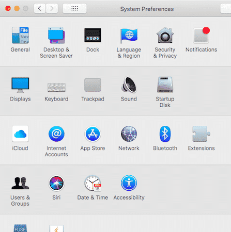Image resolution: width=231 pixels, height=232 pixels.
Task: Go back with the left chevron button
Action: (x=40, y=8)
